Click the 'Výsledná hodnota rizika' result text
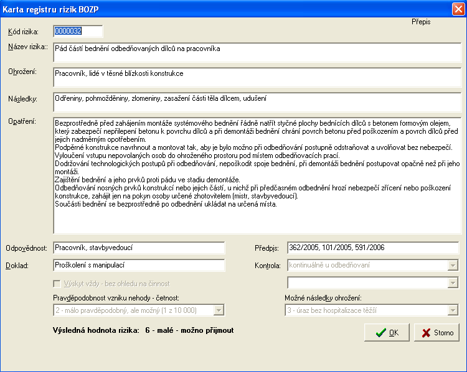 (x=143, y=330)
